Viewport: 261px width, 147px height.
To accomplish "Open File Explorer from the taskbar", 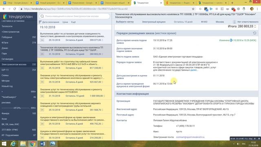I will click(23, 144).
